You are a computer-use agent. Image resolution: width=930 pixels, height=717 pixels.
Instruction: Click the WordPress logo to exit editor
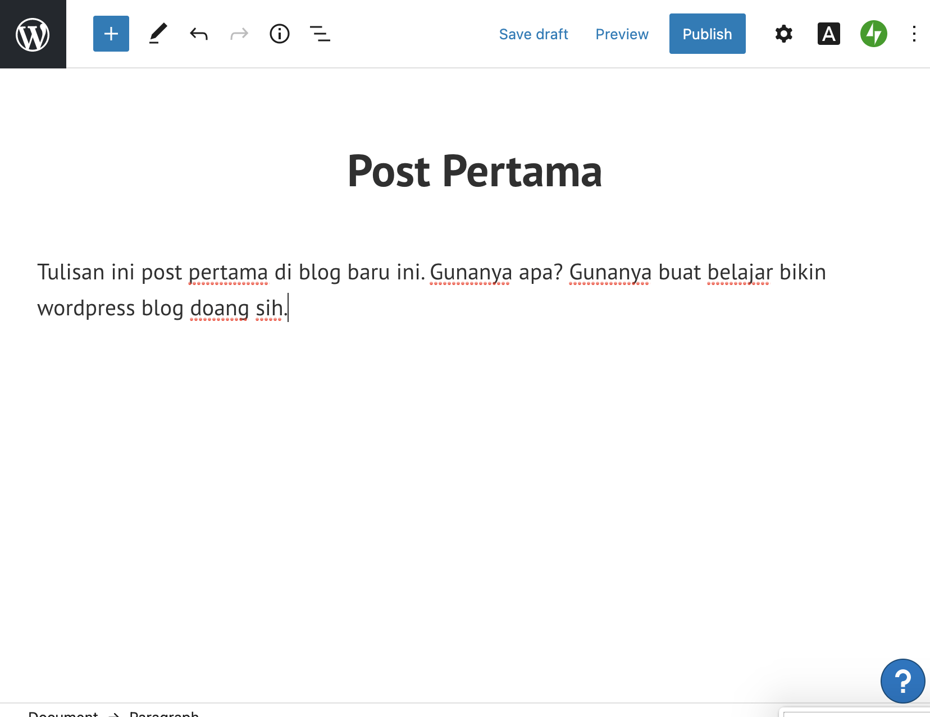click(x=33, y=34)
